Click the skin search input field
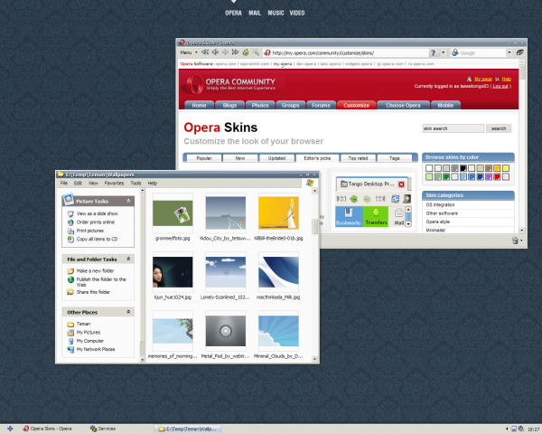The height and width of the screenshot is (434, 542). coord(453,128)
